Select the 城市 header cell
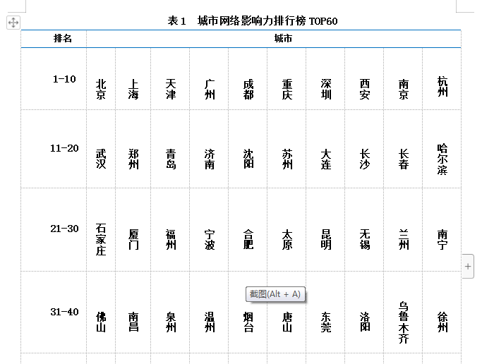494x364 pixels. click(283, 39)
